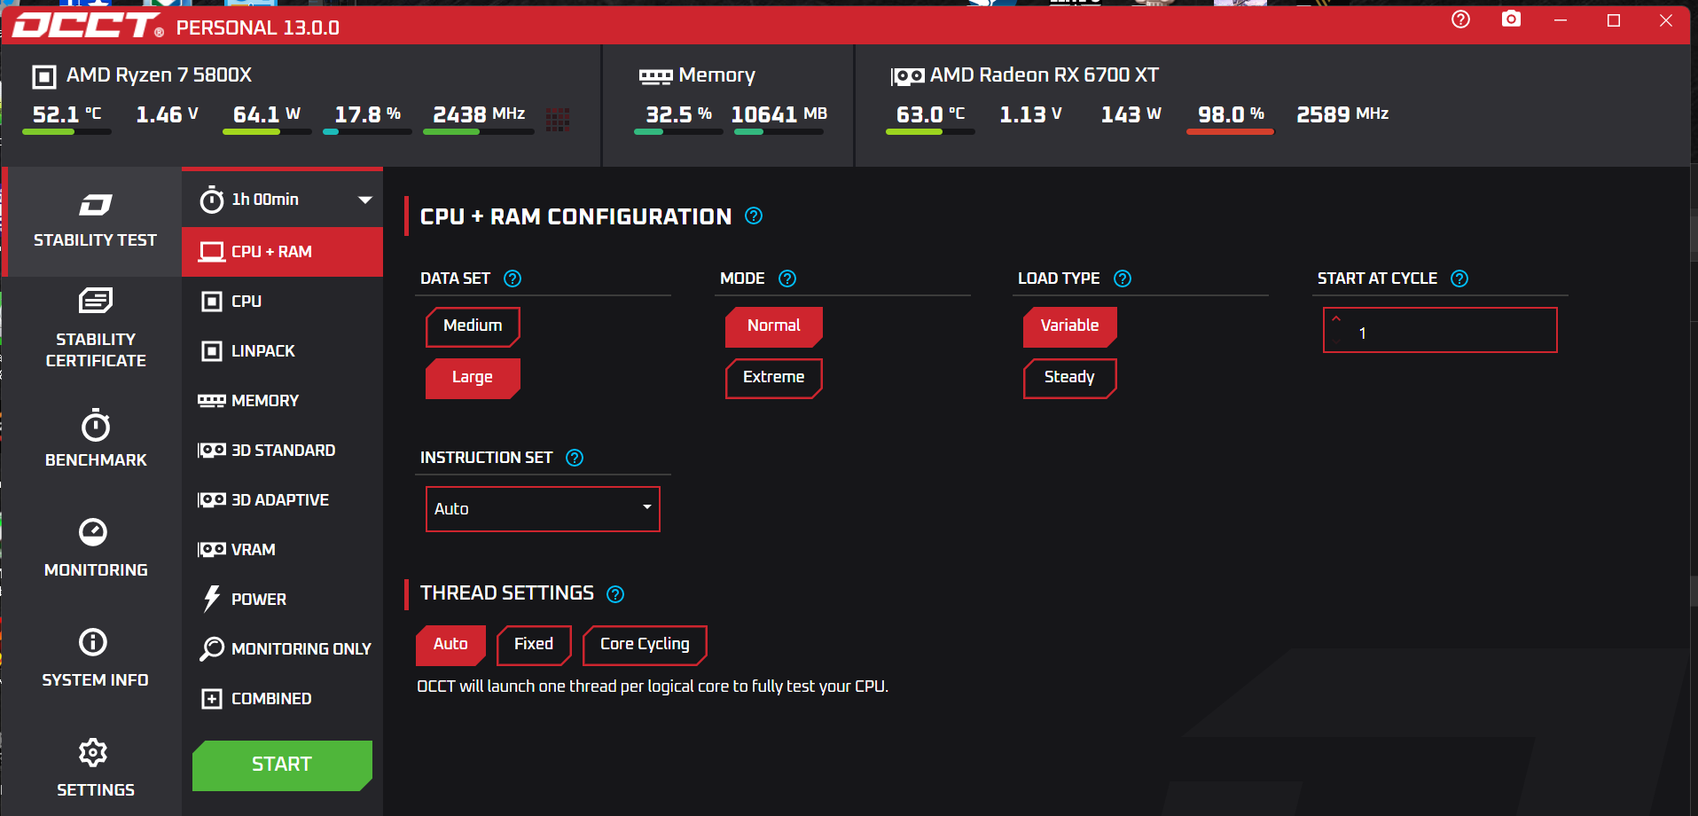
Task: Open the CPU core usage grid icon
Action: coord(558,119)
